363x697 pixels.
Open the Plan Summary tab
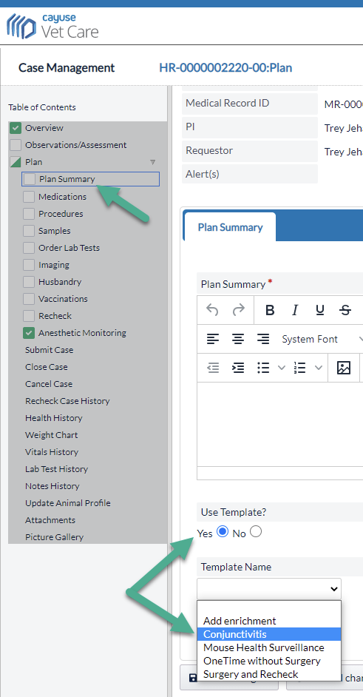pos(230,227)
